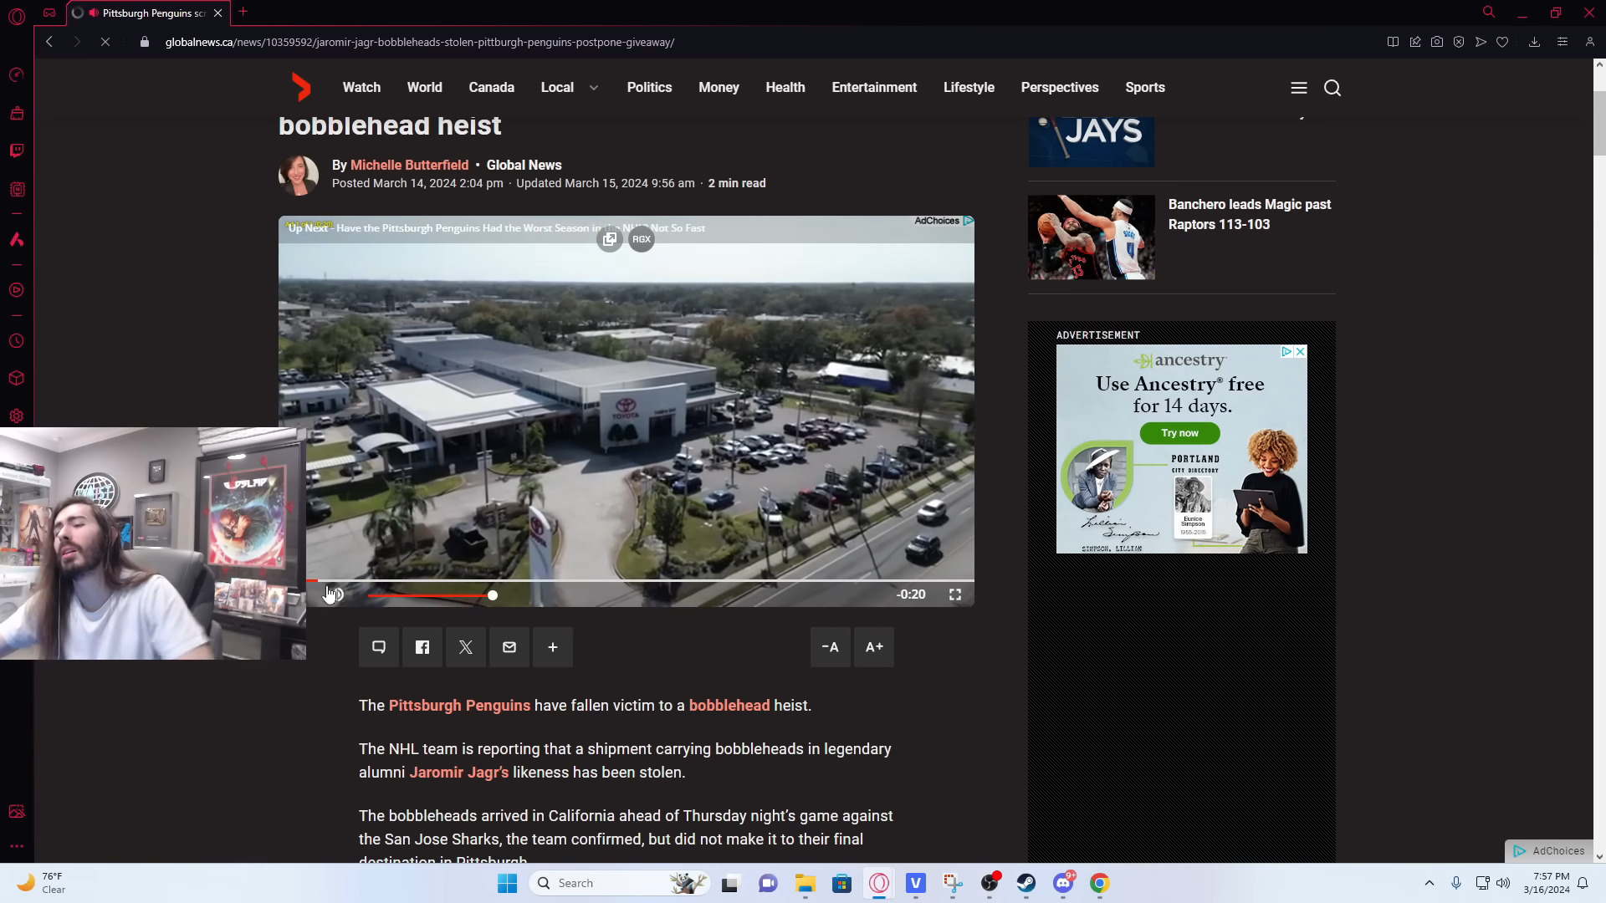The image size is (1606, 903).
Task: Follow the bobblehead link
Action: 729,706
